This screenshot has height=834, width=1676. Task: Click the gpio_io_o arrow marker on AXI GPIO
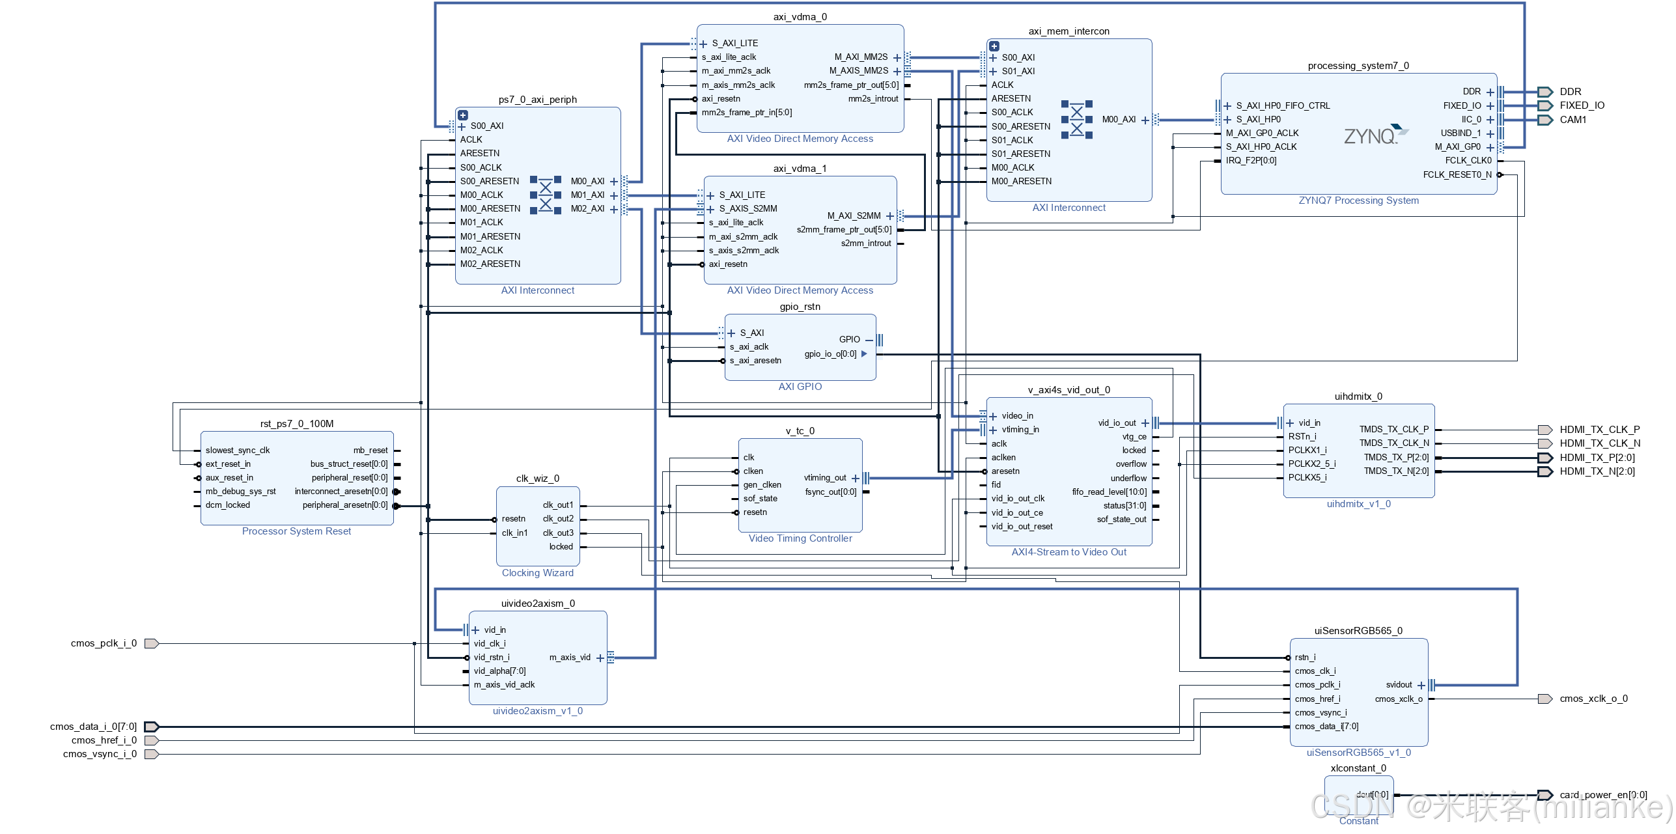[x=864, y=354]
